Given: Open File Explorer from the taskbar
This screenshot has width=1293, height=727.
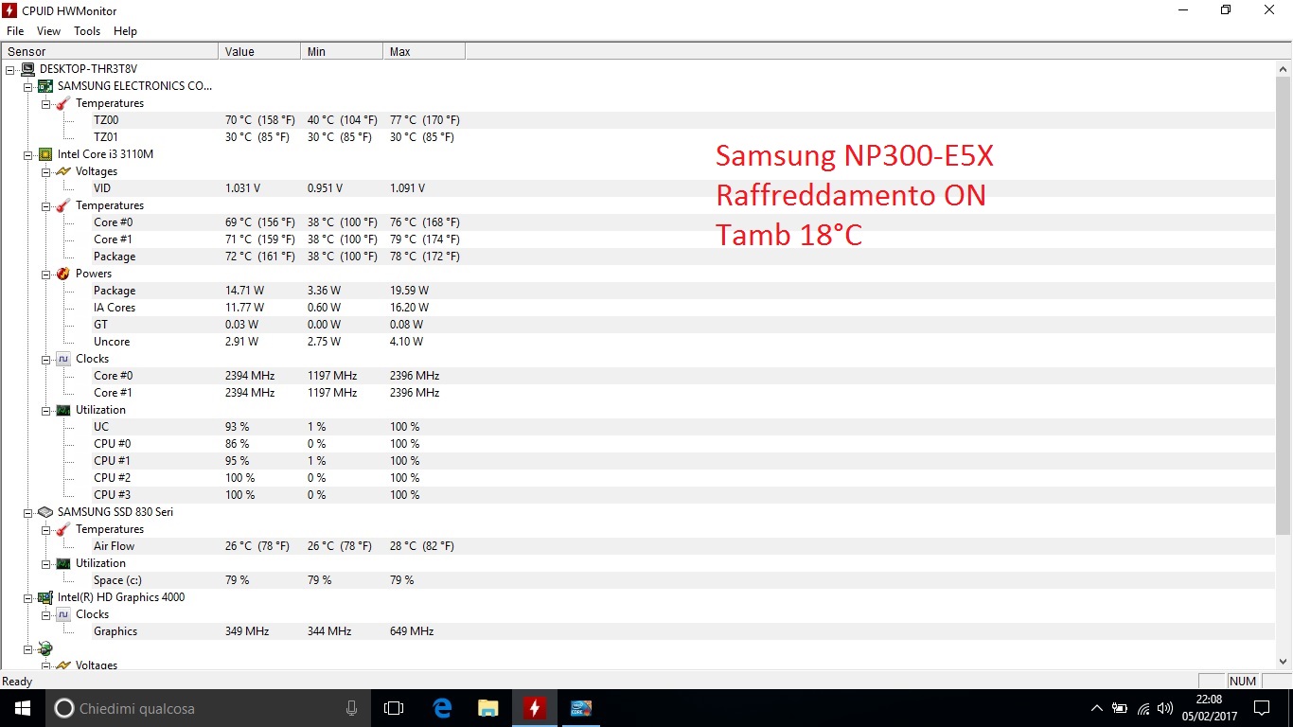Looking at the screenshot, I should (x=488, y=707).
